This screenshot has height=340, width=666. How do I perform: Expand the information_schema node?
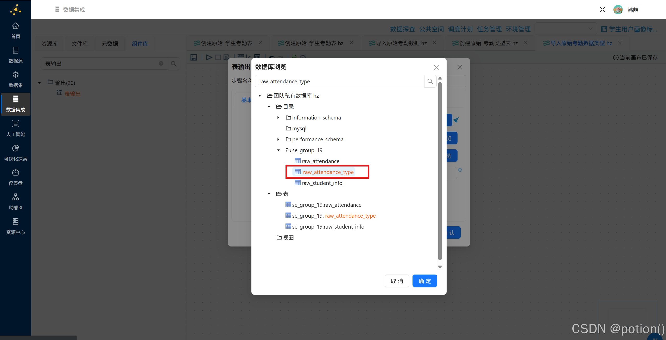(x=278, y=118)
